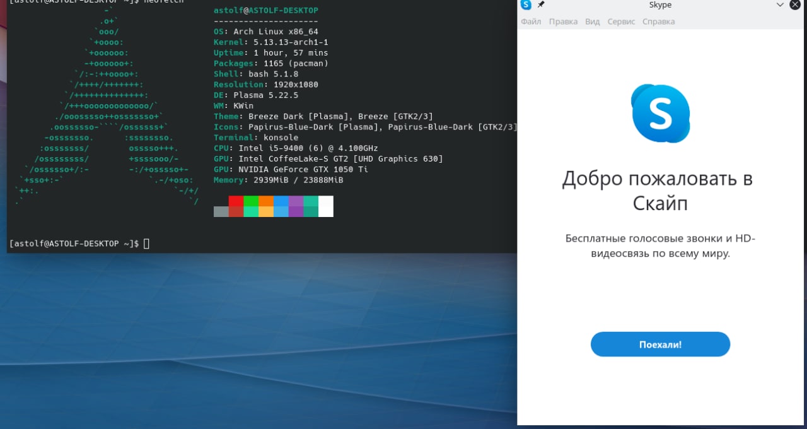This screenshot has height=429, width=807.
Task: Click the white color block in neofetch palette
Action: point(326,206)
